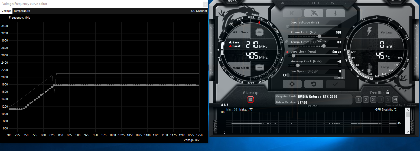Click the Power Limit slider handle
The width and height of the screenshot is (420, 151).
[x=320, y=36]
